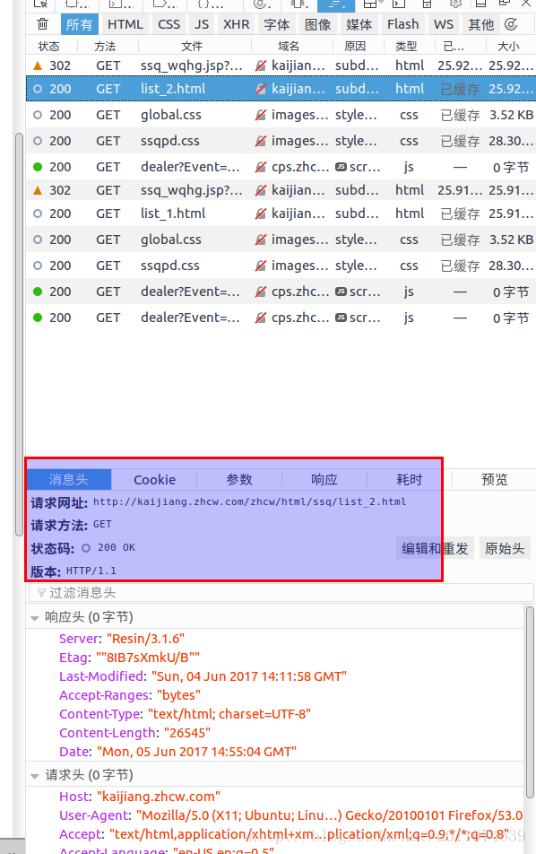Sort by the 原因 cause column
Screen dimensions: 536x854
[355, 47]
